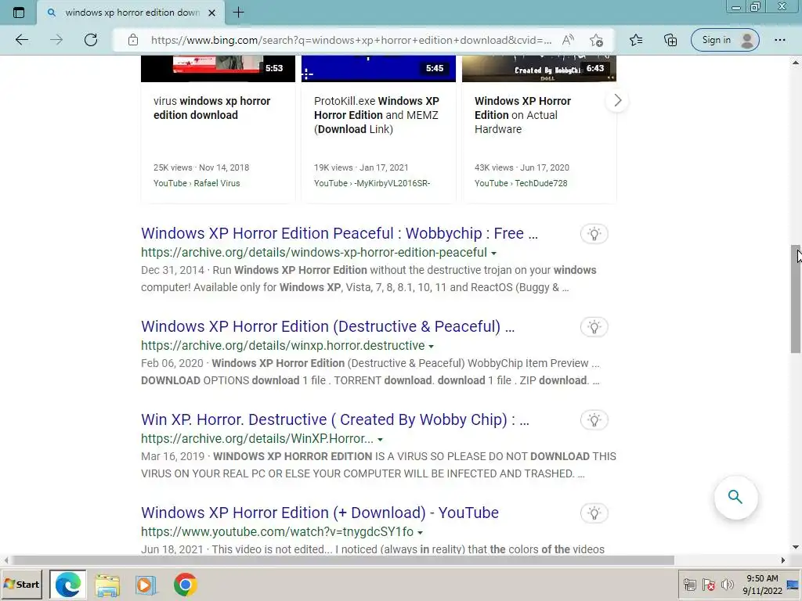The height and width of the screenshot is (601, 802).
Task: Open the virus windows xp horror edition download video
Action: click(x=211, y=108)
